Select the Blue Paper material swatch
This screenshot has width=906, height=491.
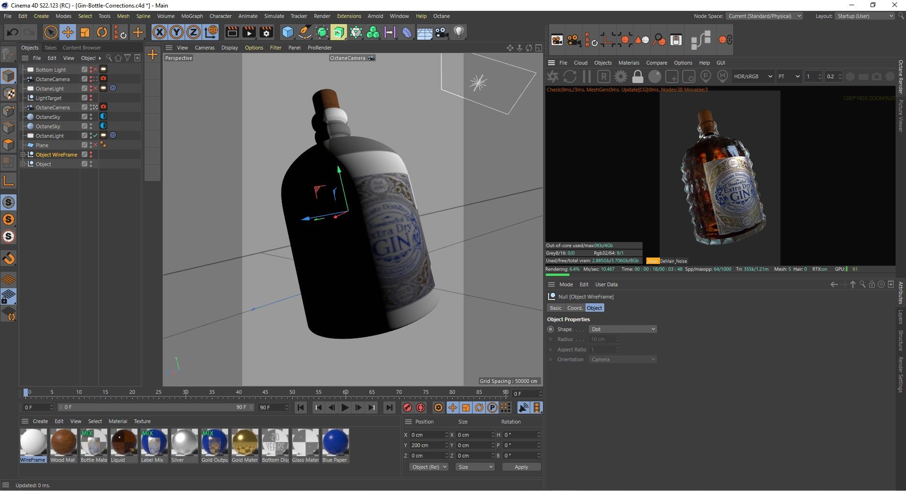pos(335,446)
